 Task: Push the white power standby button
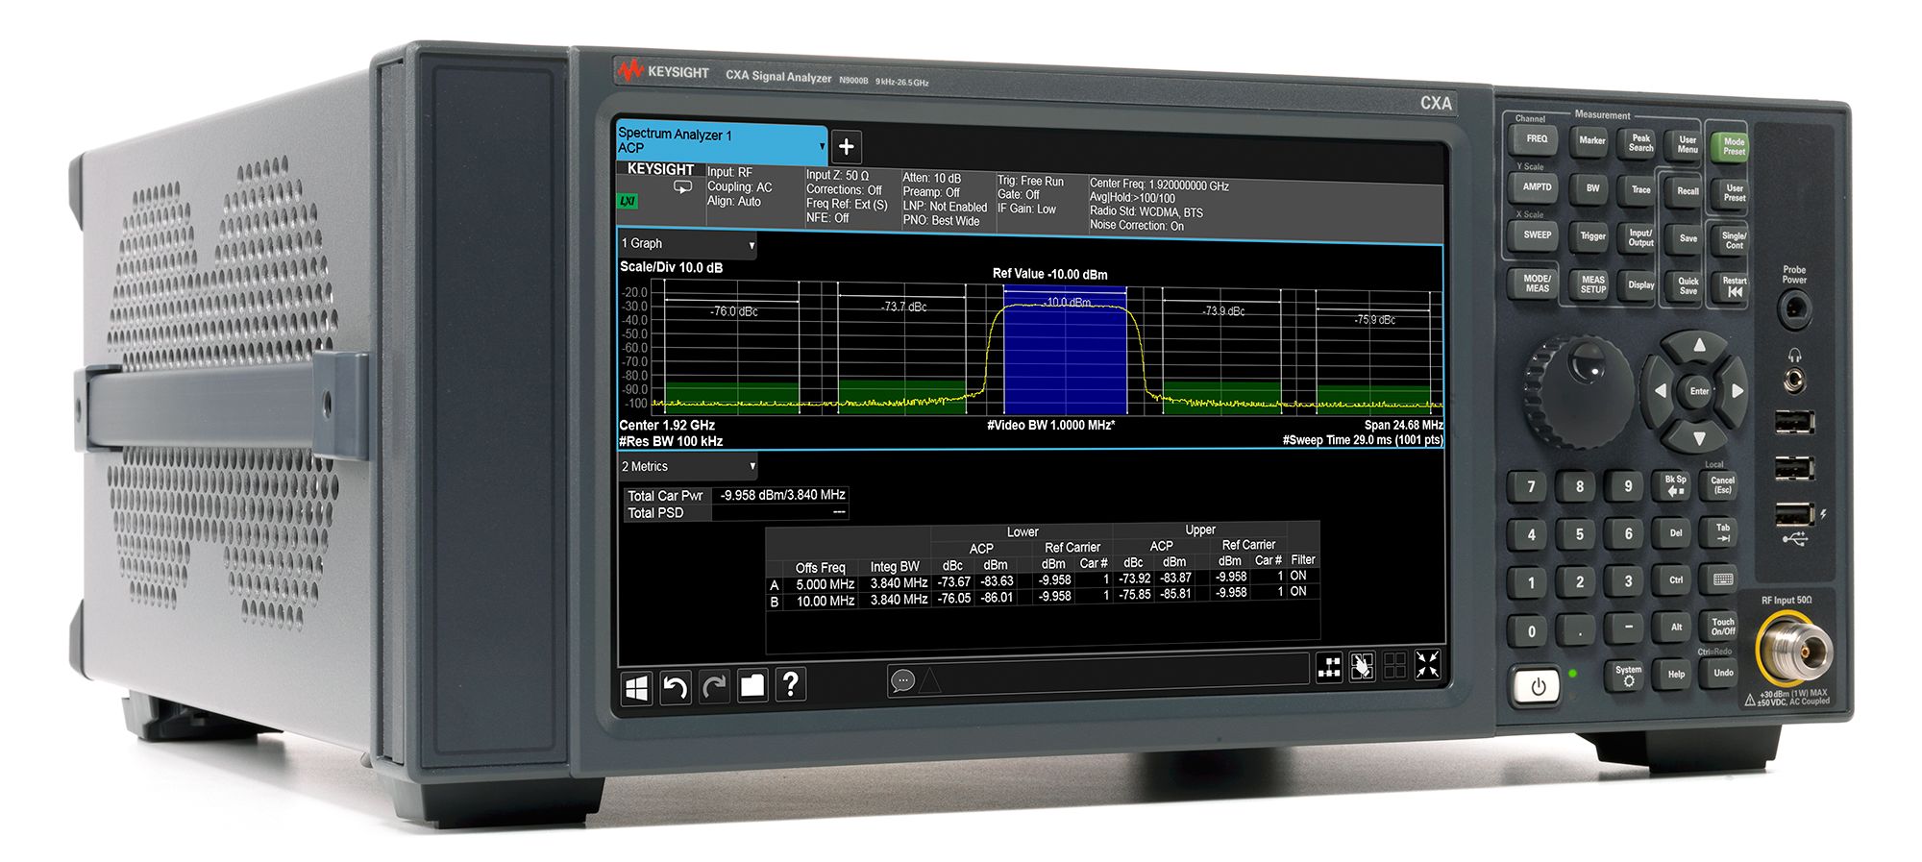[x=1538, y=687]
